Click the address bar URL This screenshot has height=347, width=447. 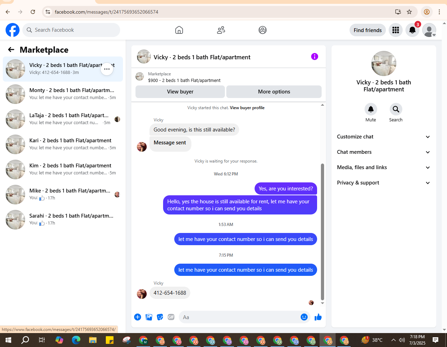click(107, 12)
